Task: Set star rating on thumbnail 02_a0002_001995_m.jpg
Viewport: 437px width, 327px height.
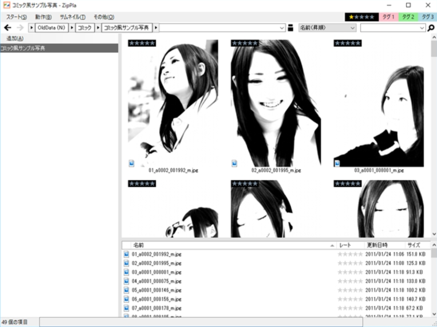Action: click(x=245, y=43)
